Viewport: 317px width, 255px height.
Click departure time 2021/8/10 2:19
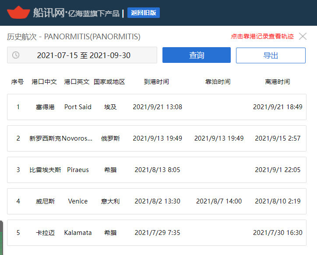(x=278, y=201)
